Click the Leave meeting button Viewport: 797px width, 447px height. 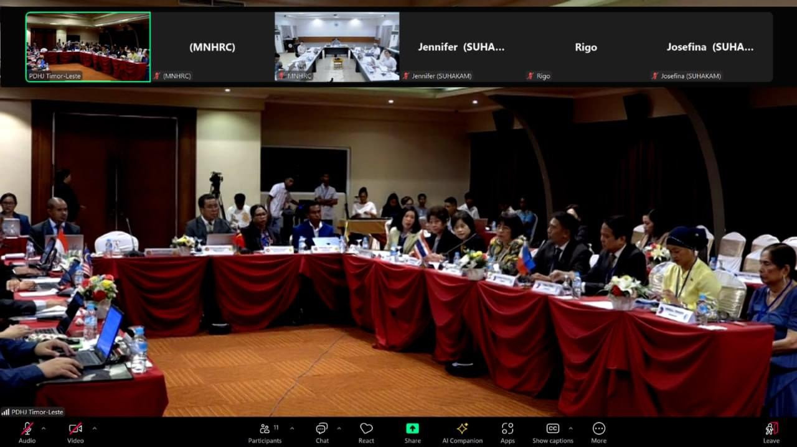(x=771, y=433)
